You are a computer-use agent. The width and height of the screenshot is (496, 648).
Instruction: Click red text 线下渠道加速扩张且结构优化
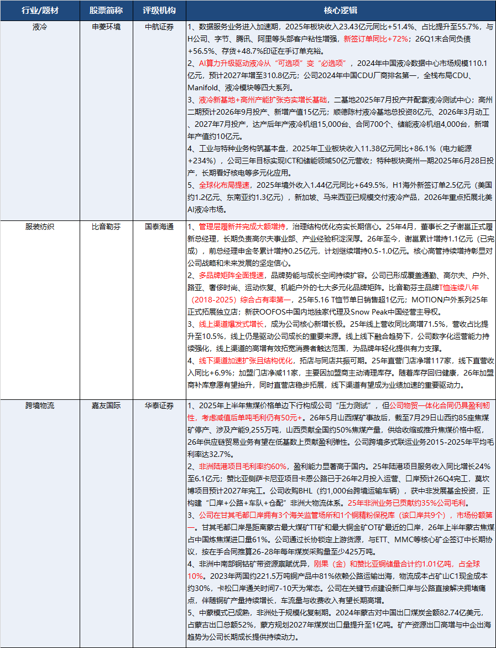[x=246, y=361]
